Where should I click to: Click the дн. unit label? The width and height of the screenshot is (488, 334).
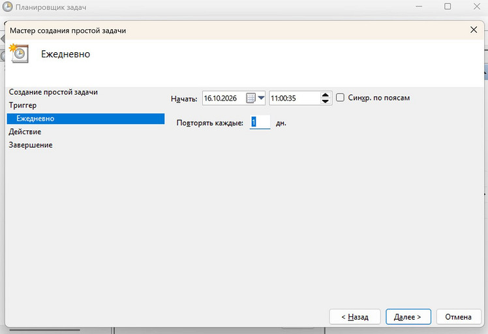pyautogui.click(x=281, y=123)
